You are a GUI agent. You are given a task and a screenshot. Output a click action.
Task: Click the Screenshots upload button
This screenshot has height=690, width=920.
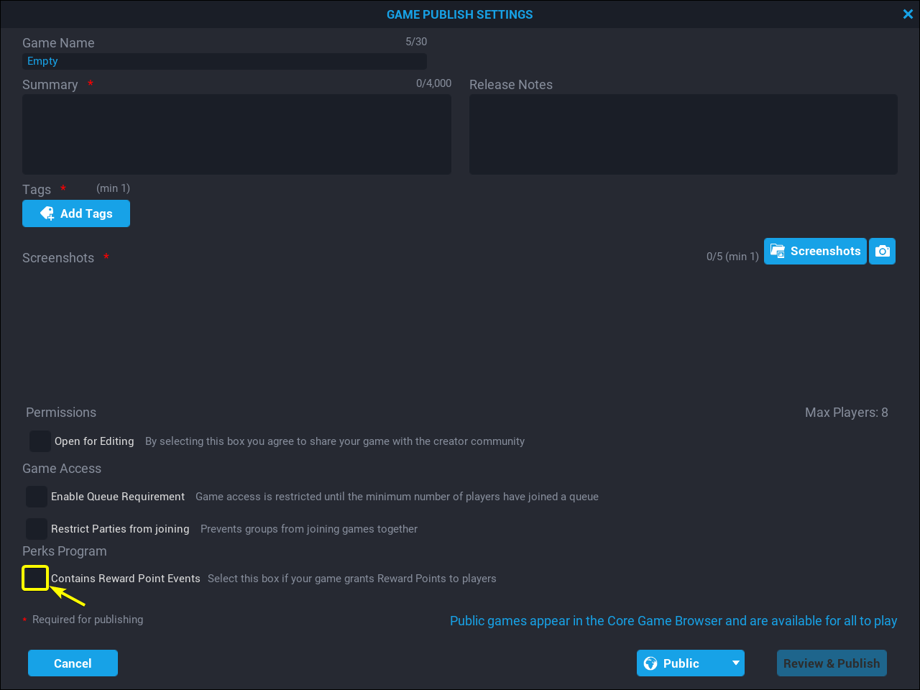(815, 251)
